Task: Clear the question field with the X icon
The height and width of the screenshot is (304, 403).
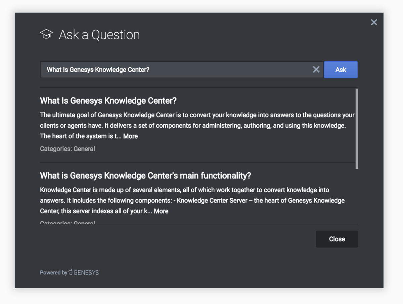Action: (316, 70)
